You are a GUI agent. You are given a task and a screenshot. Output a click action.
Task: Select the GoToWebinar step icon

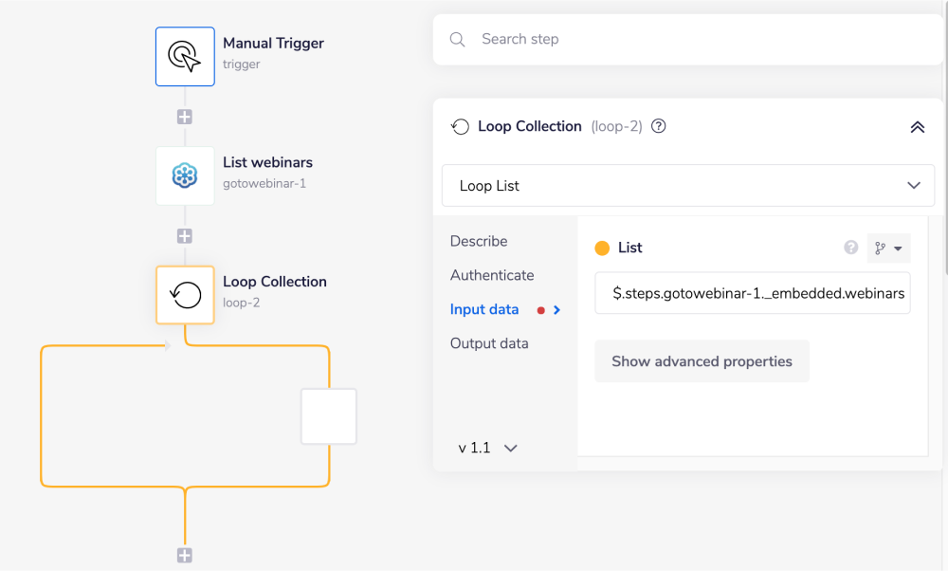185,175
